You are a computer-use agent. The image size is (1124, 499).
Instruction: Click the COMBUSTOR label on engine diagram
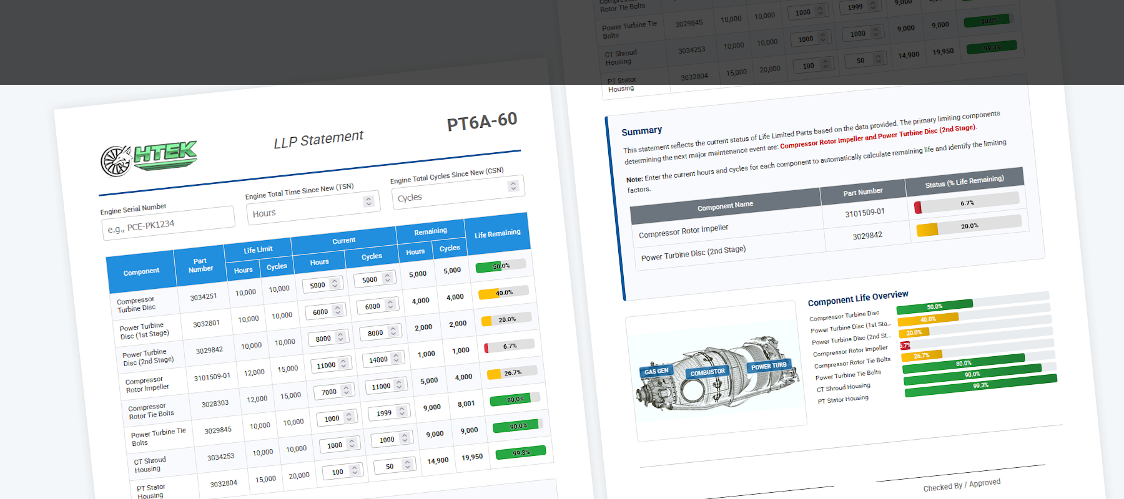point(707,372)
